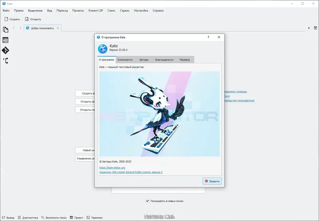Switch to the Авторы tab
319x221 pixels.
(x=144, y=59)
